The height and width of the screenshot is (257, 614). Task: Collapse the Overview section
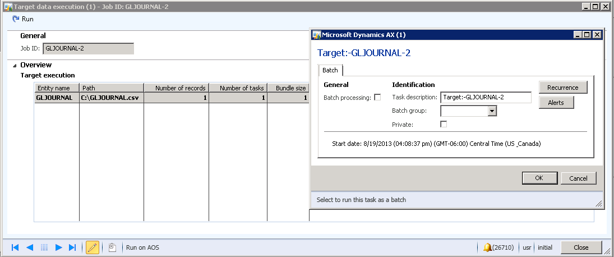[15, 65]
